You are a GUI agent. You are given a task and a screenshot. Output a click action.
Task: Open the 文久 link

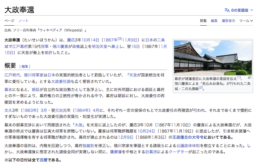click(8, 110)
